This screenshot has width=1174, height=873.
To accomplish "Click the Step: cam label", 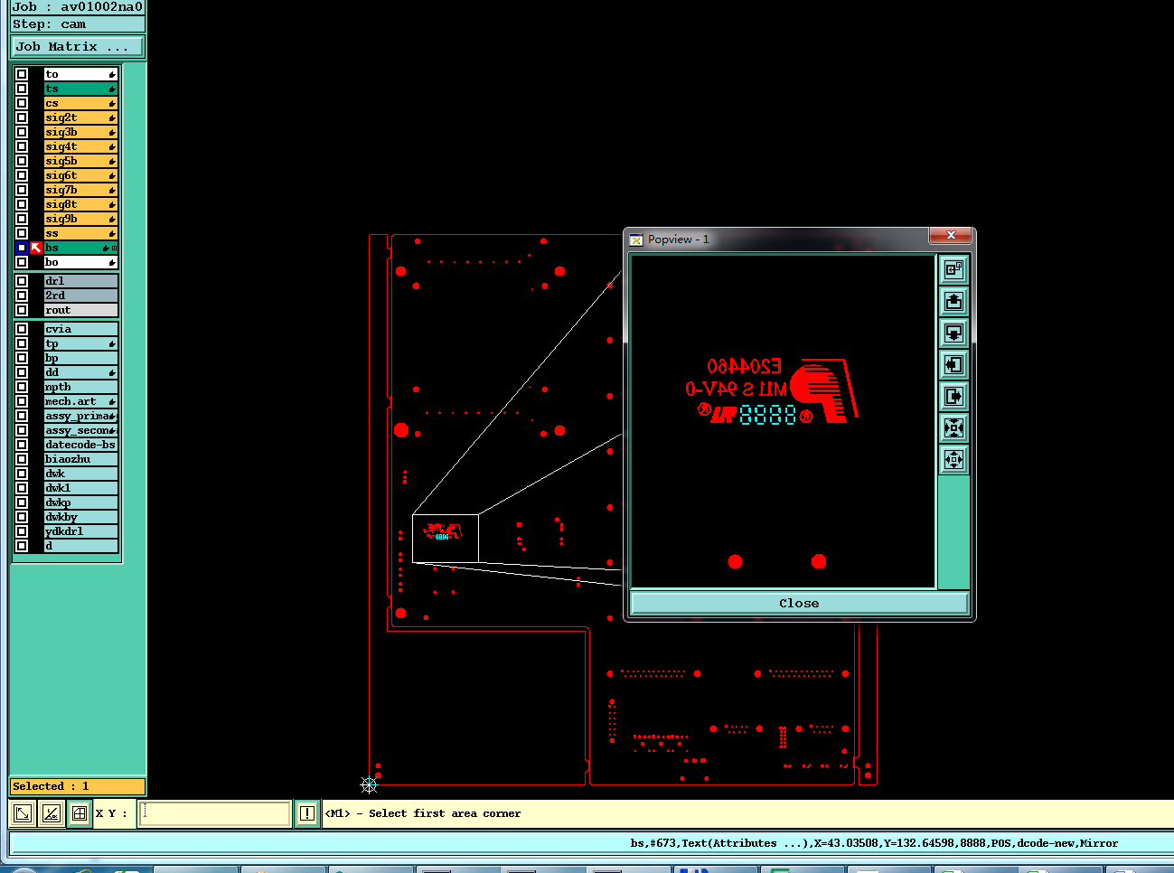I will 77,24.
